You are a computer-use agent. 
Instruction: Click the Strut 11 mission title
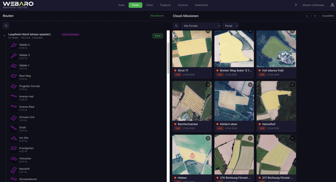(x=183, y=70)
